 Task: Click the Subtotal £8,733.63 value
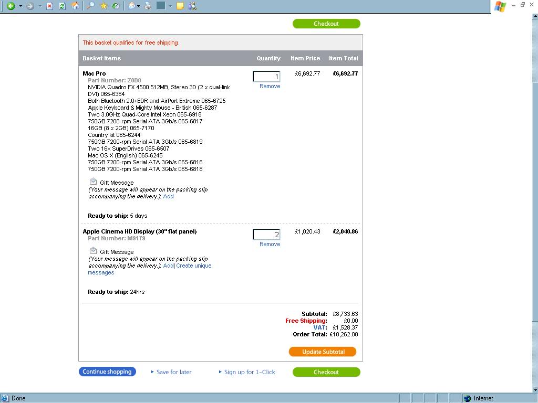point(346,314)
